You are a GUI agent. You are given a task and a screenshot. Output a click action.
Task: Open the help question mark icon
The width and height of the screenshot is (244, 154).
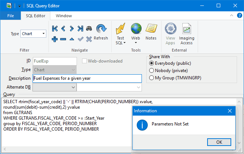pyautogui.click(x=240, y=15)
